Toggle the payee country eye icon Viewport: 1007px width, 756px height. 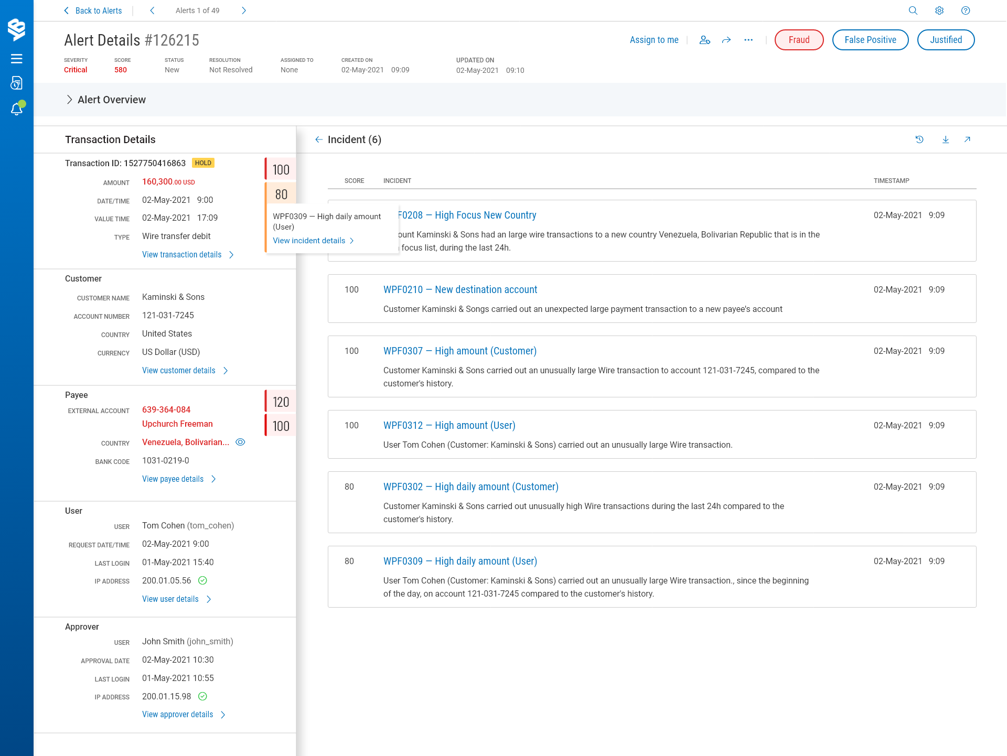coord(240,442)
